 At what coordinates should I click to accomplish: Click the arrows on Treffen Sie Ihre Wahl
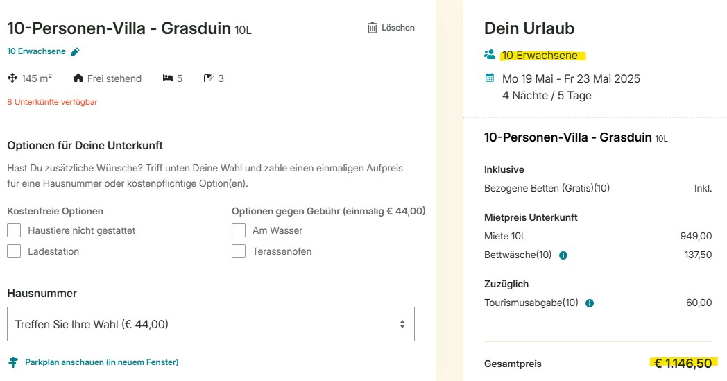pos(402,324)
